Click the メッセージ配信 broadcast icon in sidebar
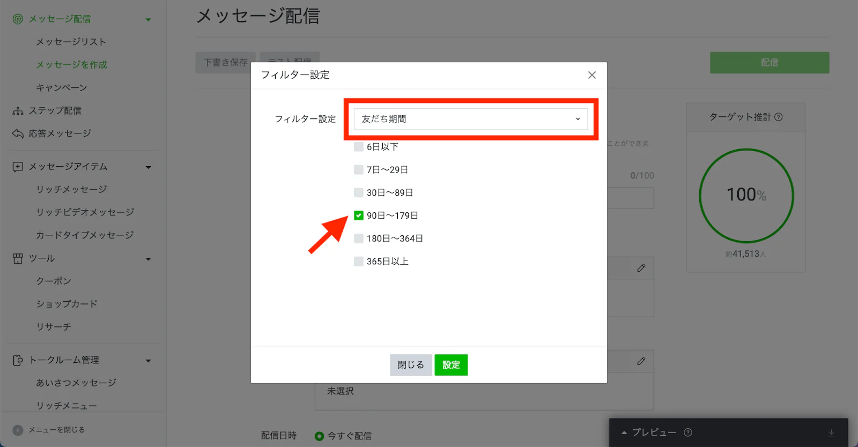 pyautogui.click(x=18, y=19)
